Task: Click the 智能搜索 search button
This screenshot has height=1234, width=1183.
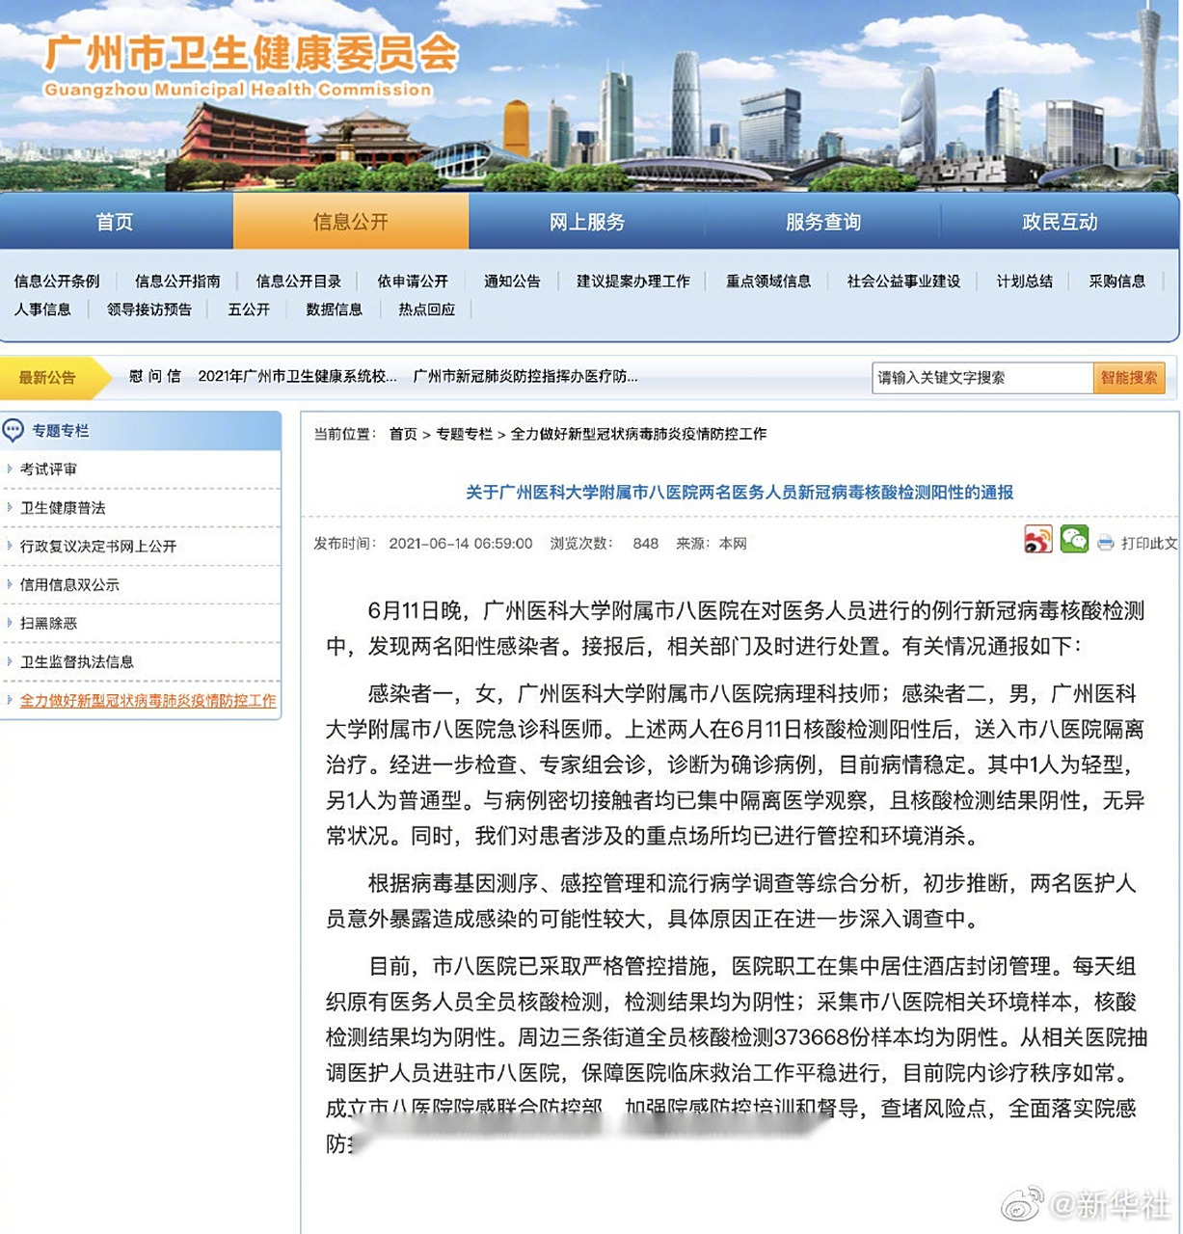Action: coord(1130,378)
